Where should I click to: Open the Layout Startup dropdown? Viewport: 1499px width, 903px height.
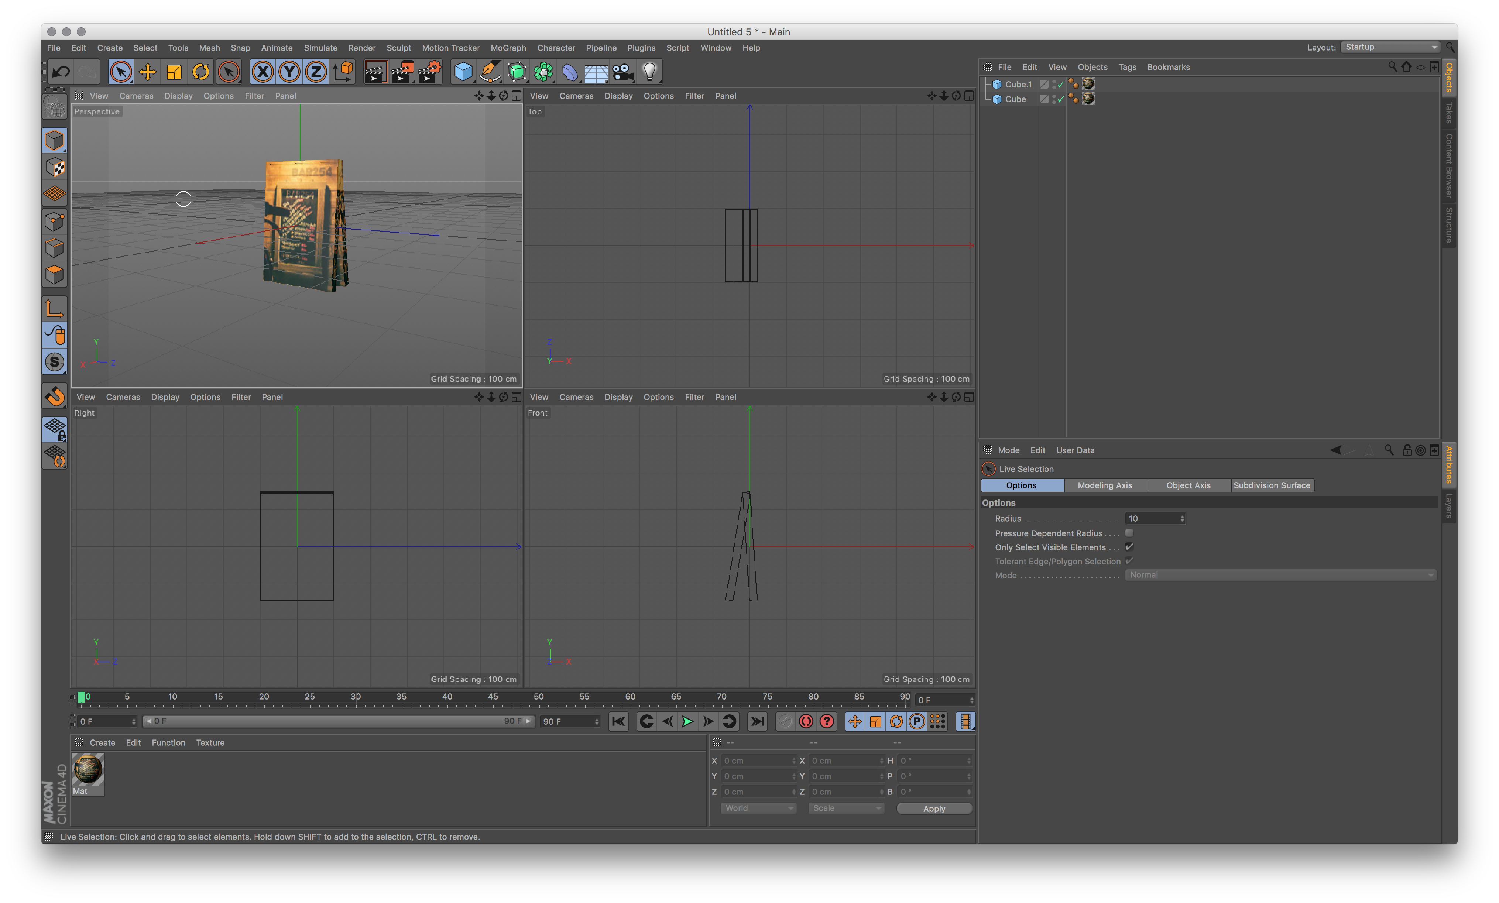[1390, 47]
